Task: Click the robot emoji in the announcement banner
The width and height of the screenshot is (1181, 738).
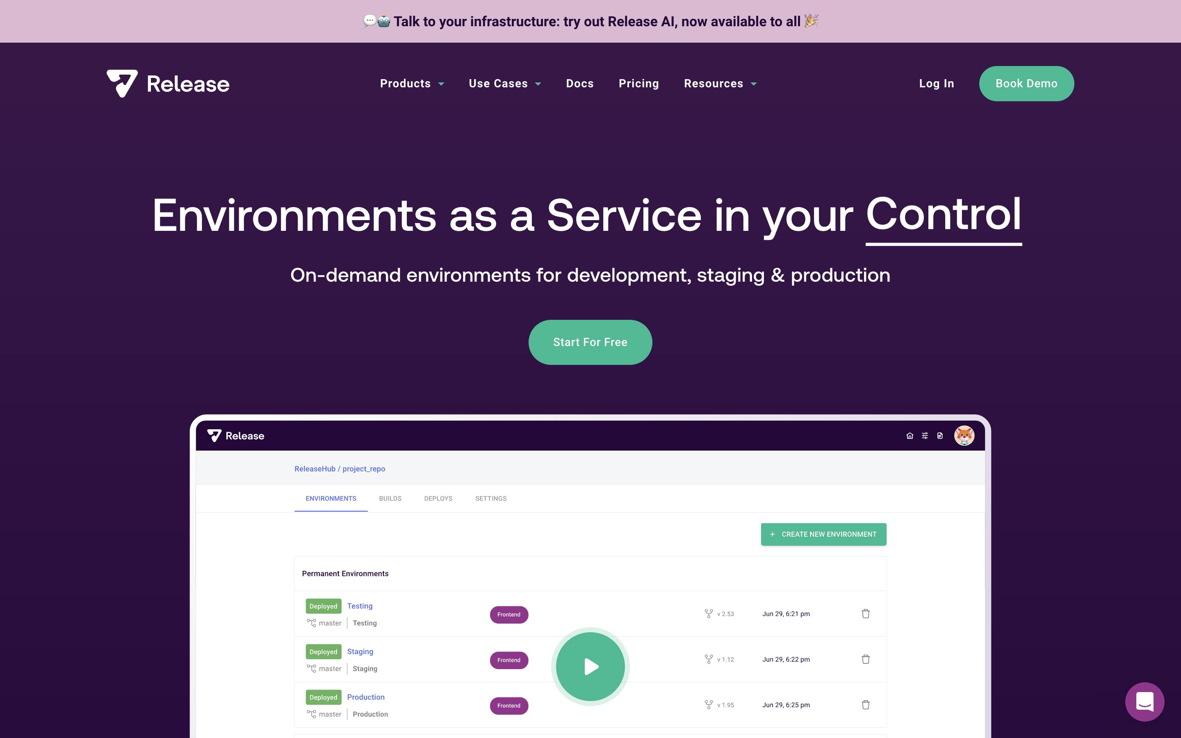Action: [x=384, y=21]
